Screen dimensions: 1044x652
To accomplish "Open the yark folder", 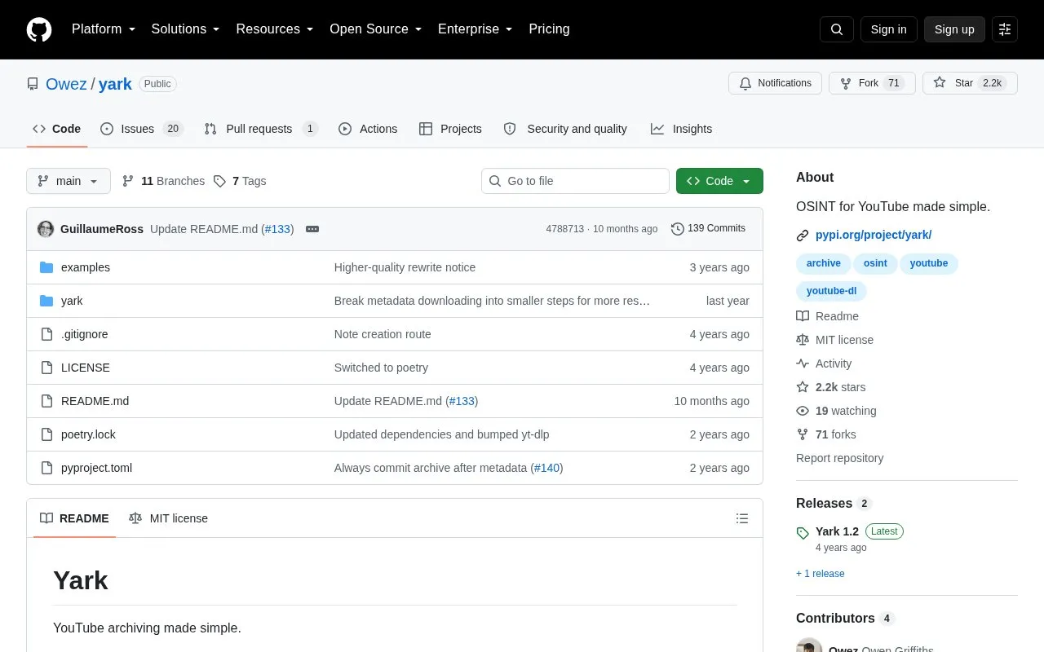I will point(72,301).
